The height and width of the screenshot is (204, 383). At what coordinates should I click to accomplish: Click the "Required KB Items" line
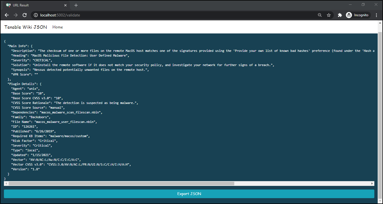point(51,136)
